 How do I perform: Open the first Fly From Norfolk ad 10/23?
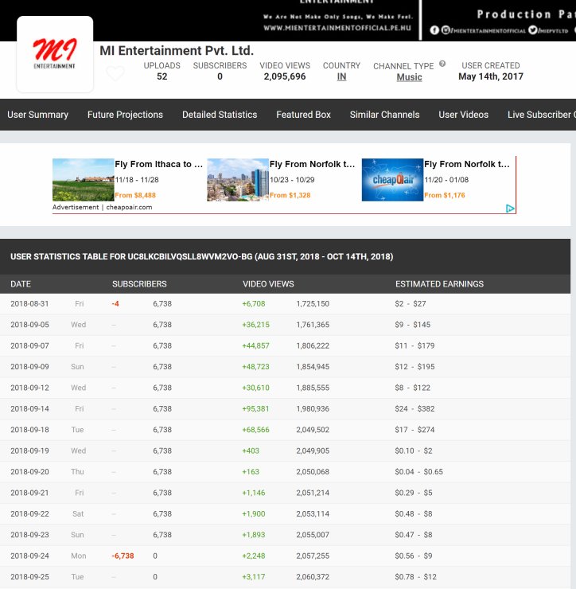312,164
